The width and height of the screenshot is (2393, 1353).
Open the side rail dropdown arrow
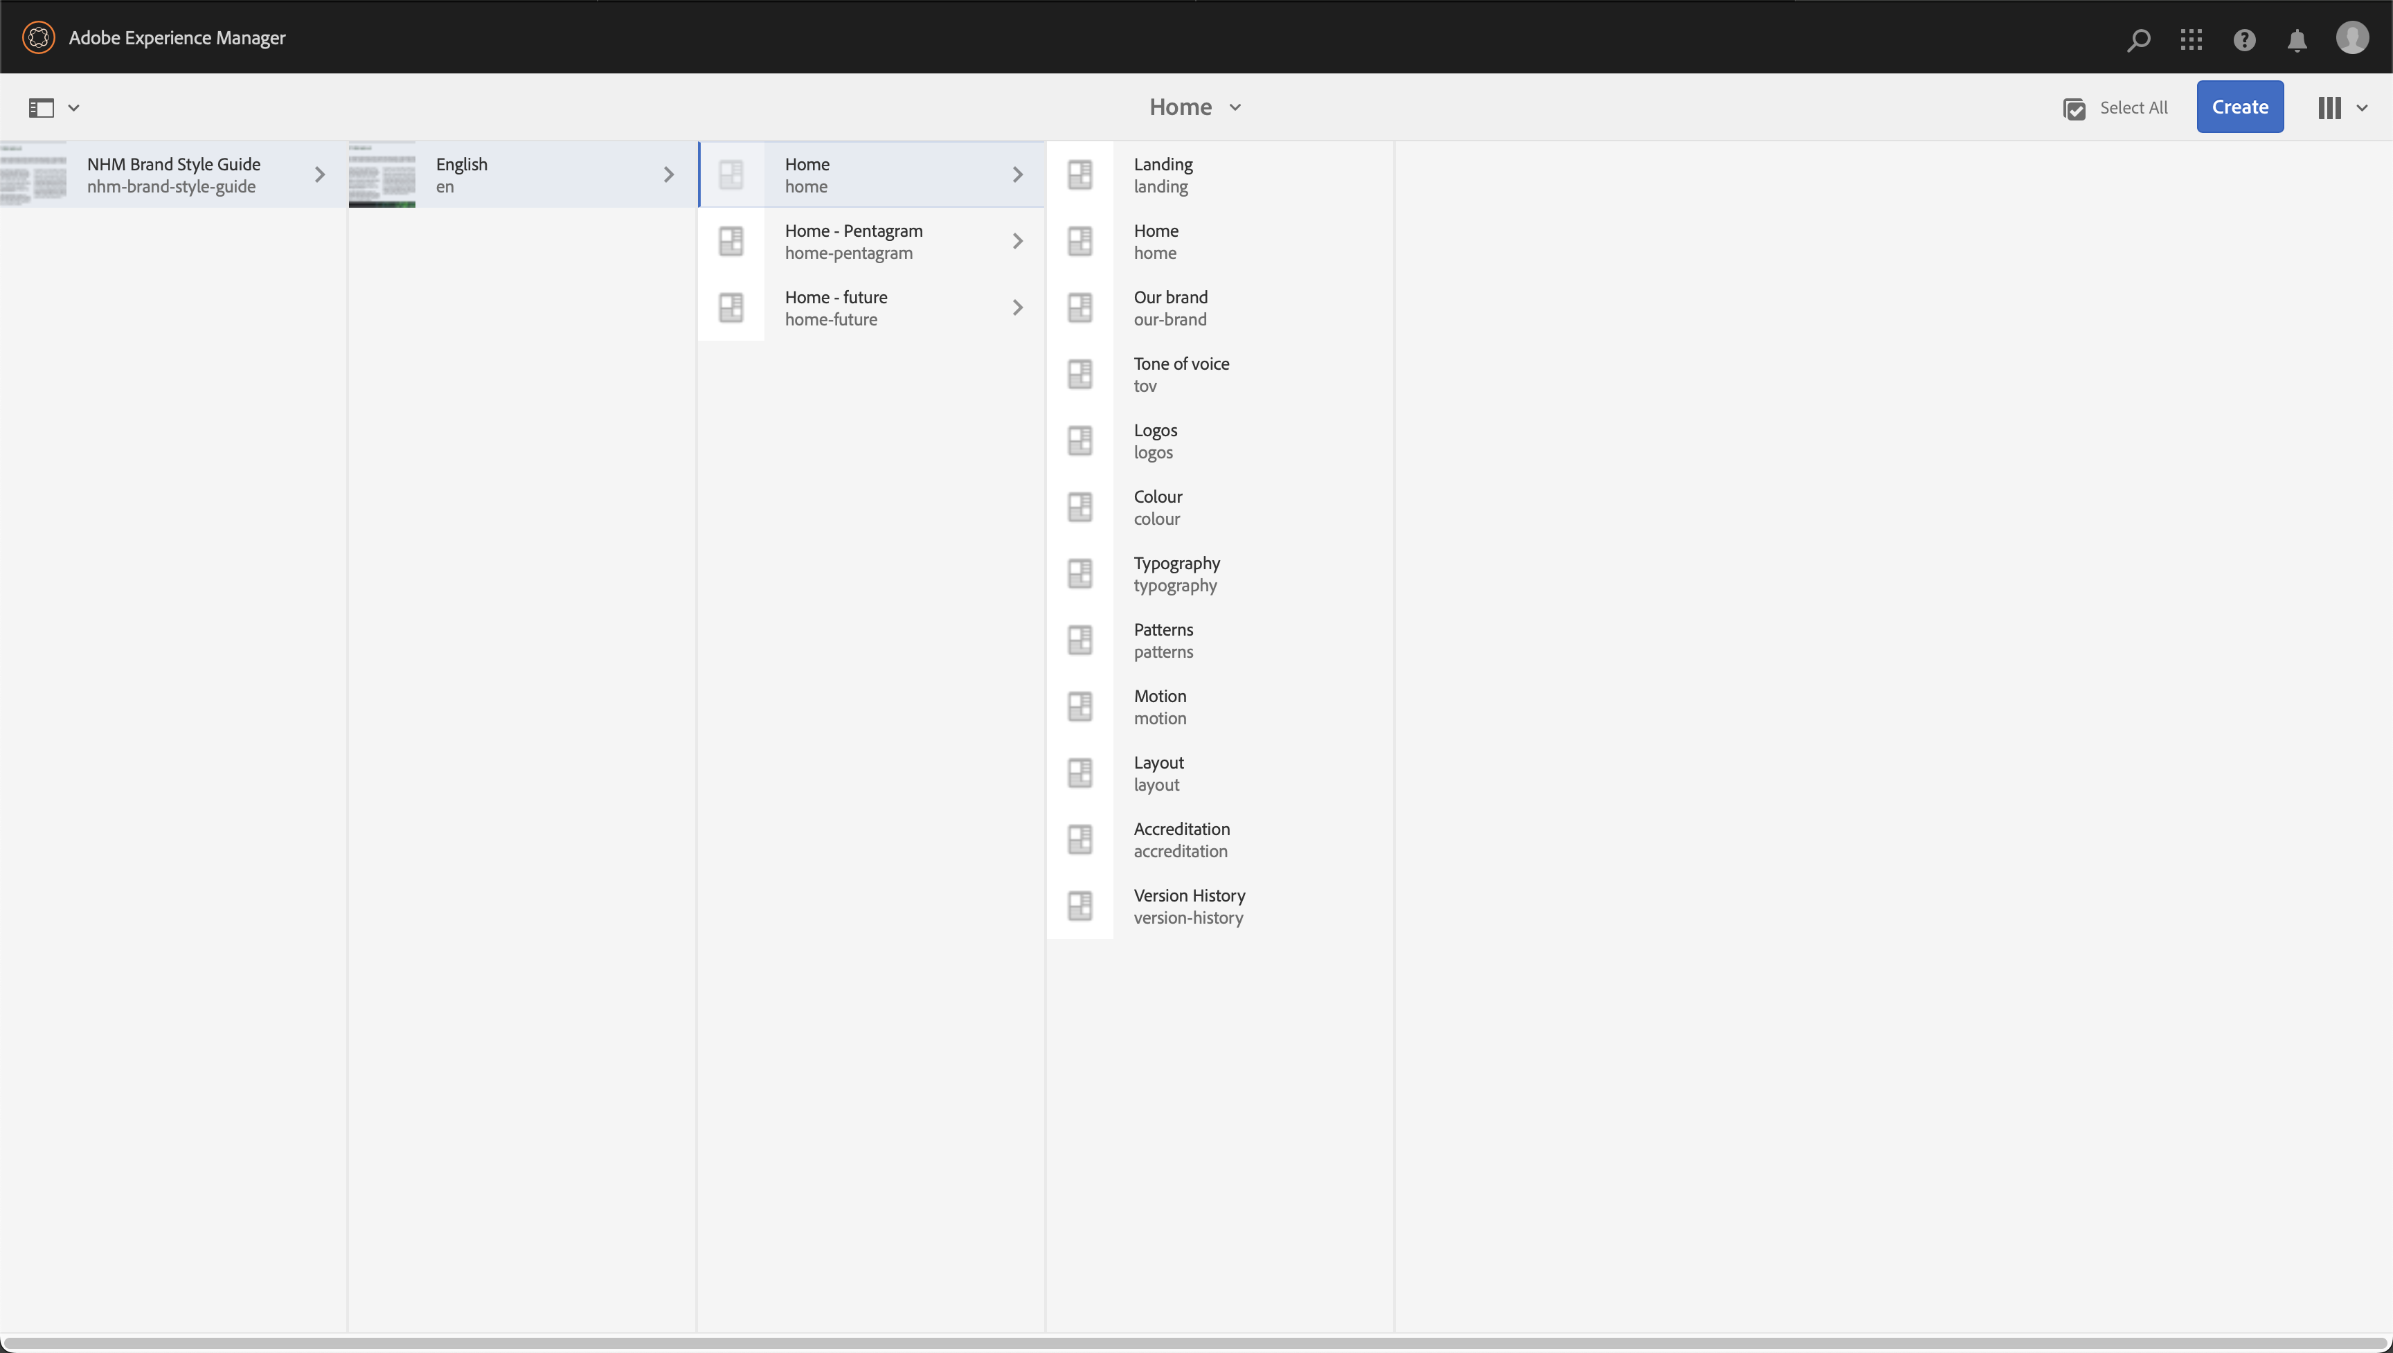click(x=73, y=108)
